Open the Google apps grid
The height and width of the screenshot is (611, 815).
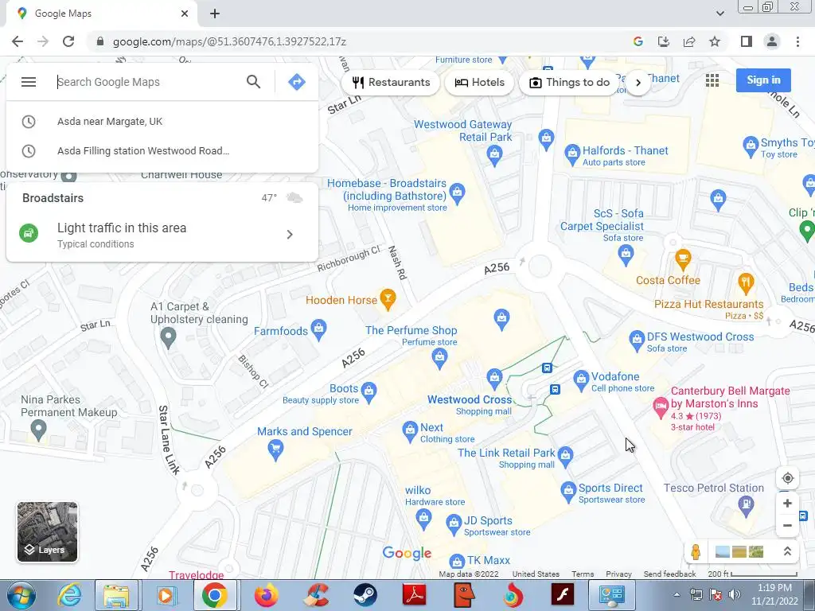(712, 80)
